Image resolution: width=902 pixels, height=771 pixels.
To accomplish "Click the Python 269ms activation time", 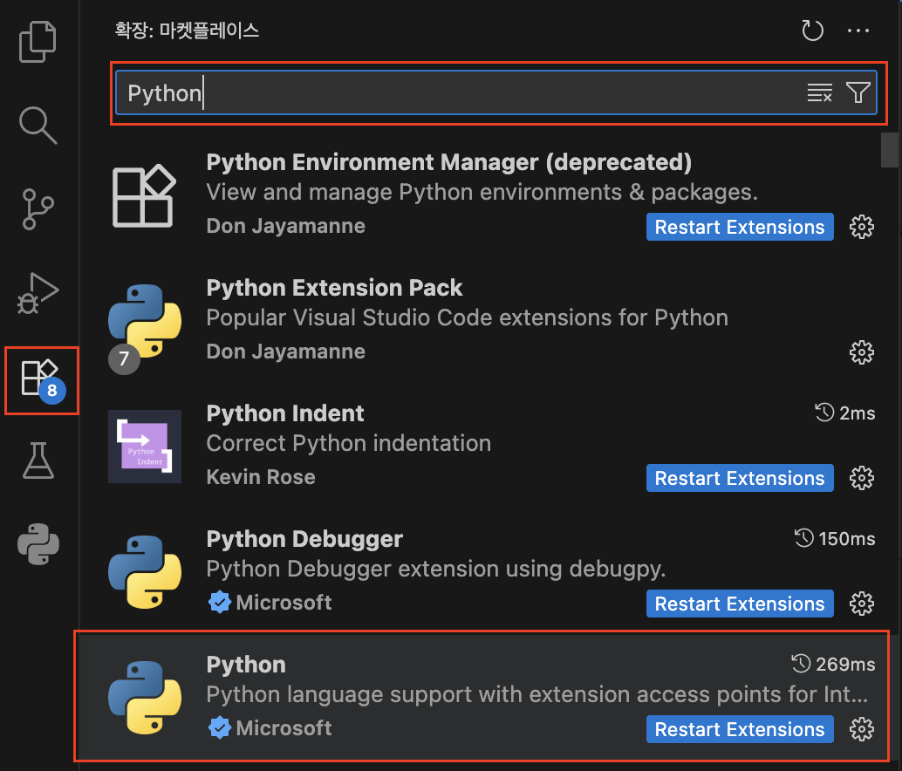I will point(833,664).
